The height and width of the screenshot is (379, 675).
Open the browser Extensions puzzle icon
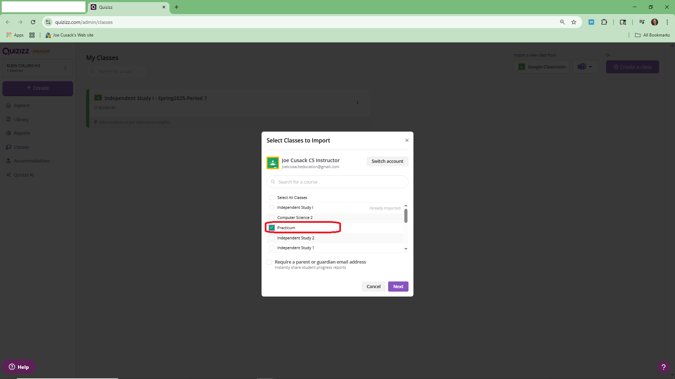(x=604, y=22)
